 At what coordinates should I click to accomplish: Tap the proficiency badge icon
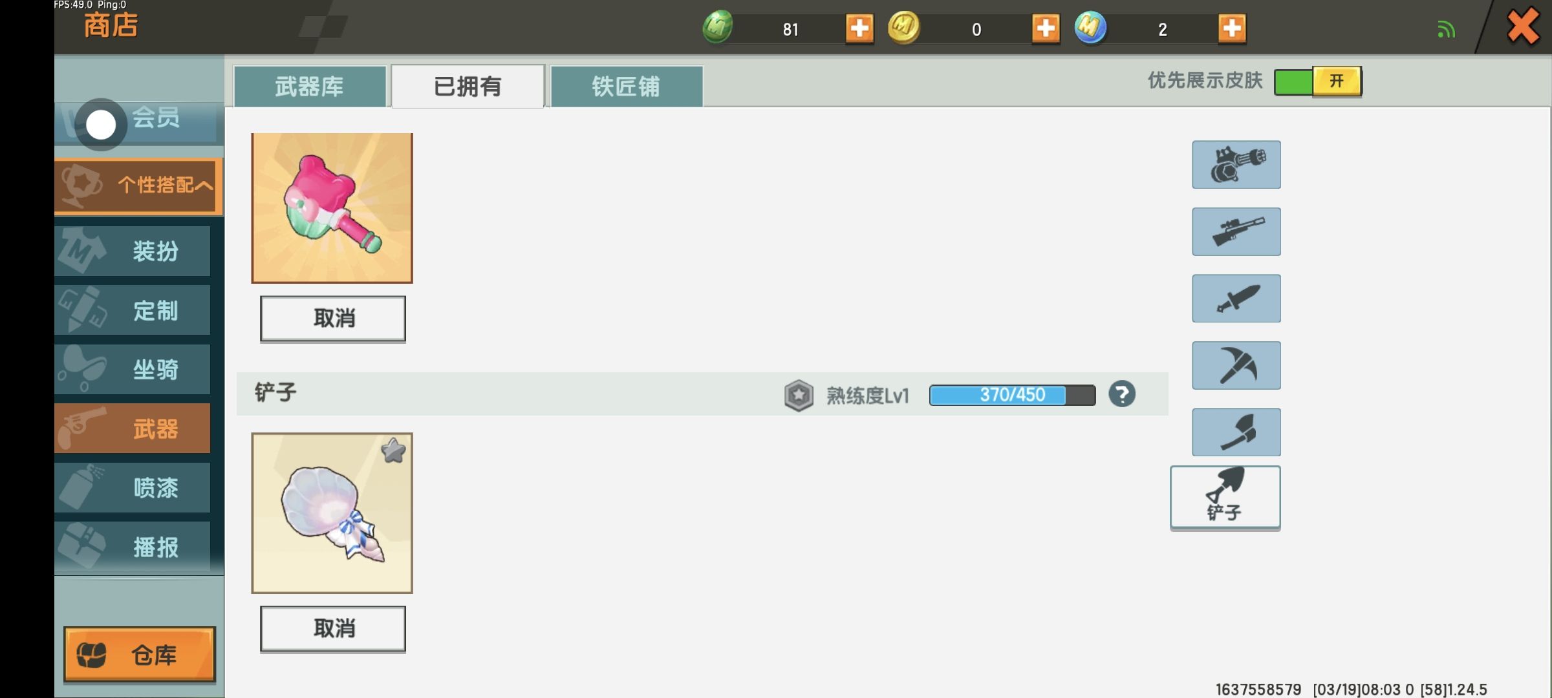click(x=799, y=395)
